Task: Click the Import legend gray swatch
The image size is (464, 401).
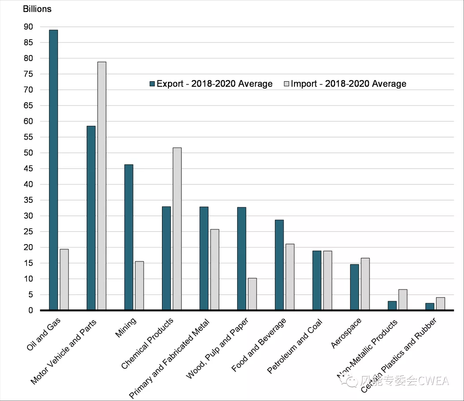Action: pos(287,84)
